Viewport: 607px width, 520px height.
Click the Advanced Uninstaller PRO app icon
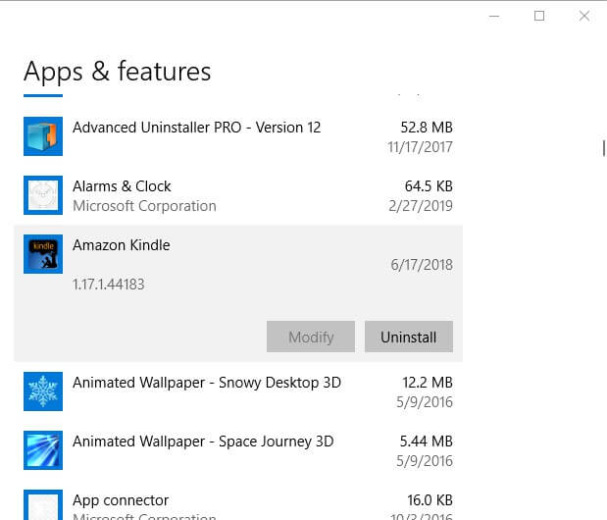pos(43,136)
